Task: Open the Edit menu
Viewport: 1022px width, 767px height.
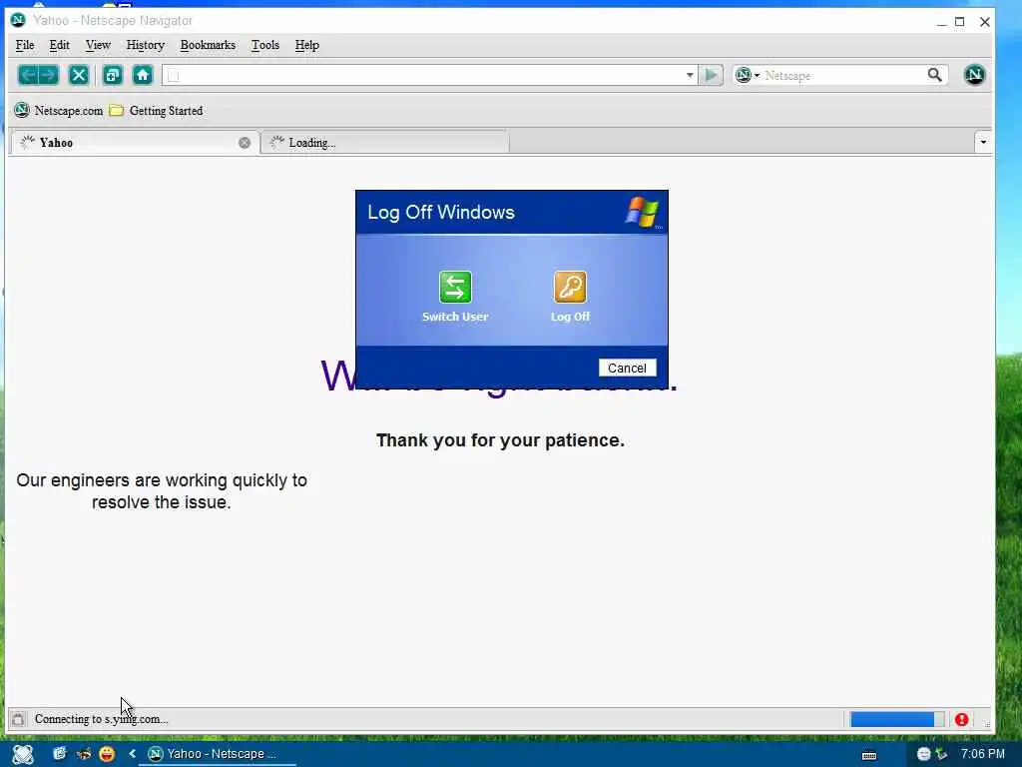Action: pyautogui.click(x=59, y=45)
